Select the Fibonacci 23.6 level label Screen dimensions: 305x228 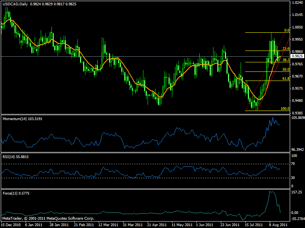pyautogui.click(x=286, y=49)
